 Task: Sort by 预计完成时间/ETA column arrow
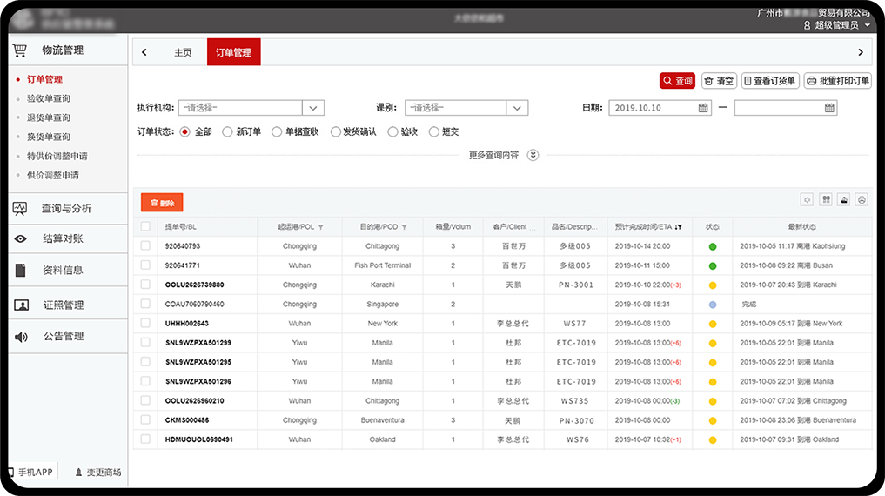(x=678, y=227)
